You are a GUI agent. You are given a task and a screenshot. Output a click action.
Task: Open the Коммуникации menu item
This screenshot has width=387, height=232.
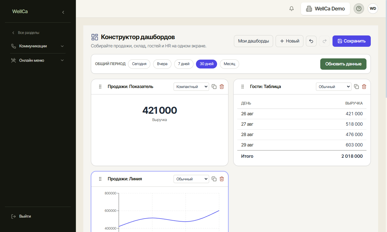38,46
